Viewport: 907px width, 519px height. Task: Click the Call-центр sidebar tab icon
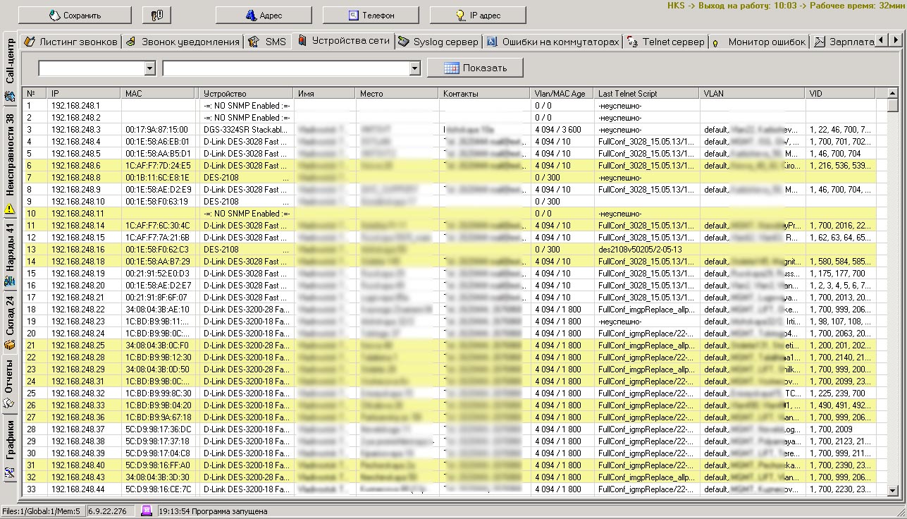(10, 97)
